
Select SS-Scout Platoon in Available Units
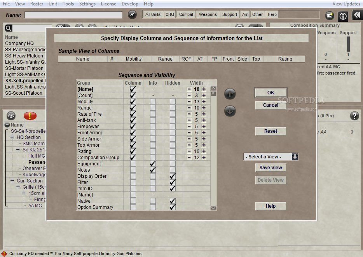click(24, 93)
